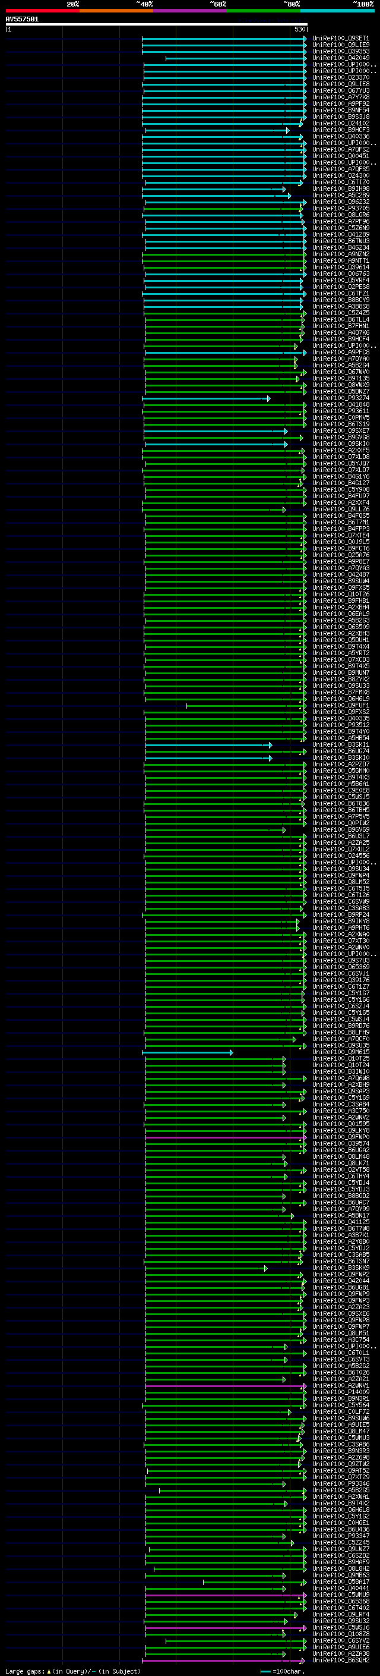Click label UniRef100_Q9LWZ7
The image size is (380, 1676).
(x=340, y=1549)
